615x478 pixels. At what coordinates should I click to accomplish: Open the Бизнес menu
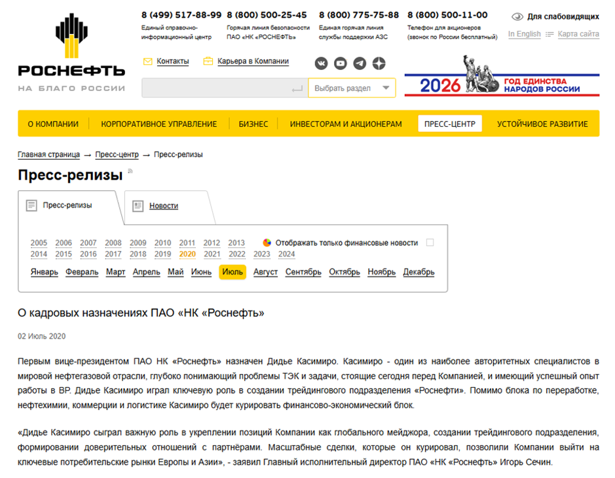253,124
